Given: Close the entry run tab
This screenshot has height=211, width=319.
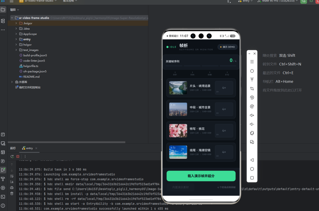Looking at the screenshot, I should 36,148.
